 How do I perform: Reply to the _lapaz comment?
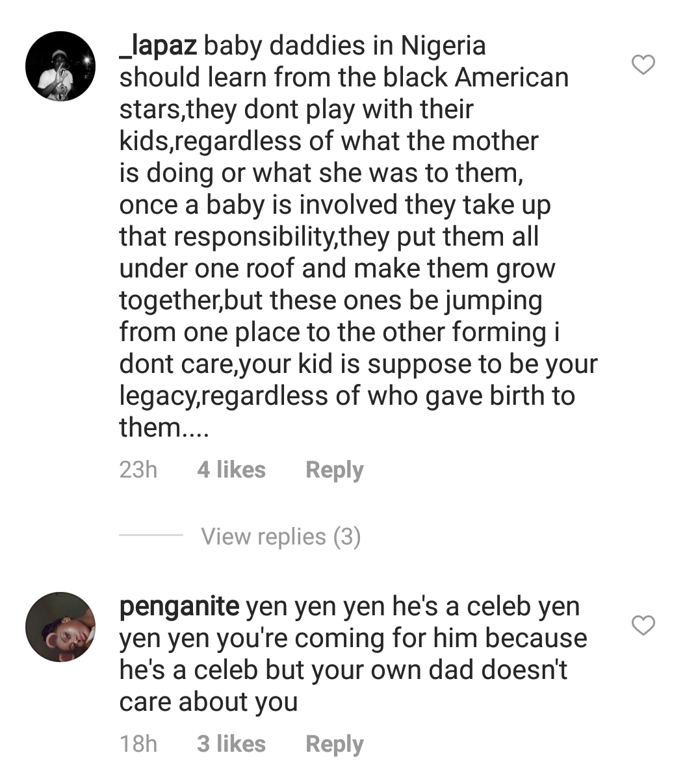(x=334, y=470)
